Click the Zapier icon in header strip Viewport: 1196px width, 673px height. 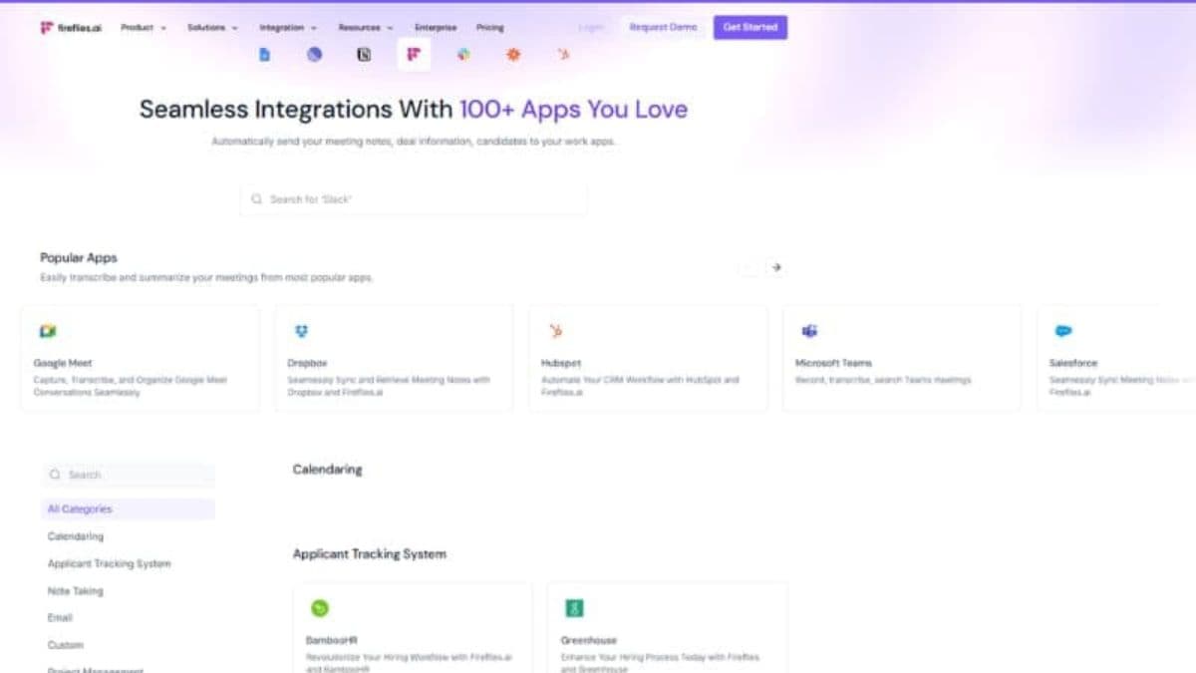(513, 55)
